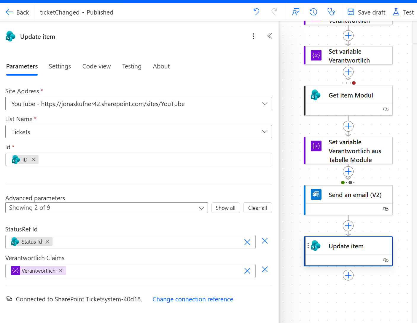
Task: Remove the Verantwortlich Claims parameter
Action: click(x=265, y=270)
